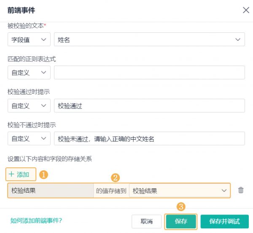Expand the 校验结果 target field dropdown
Screen dimensions: 253x233
click(x=180, y=191)
